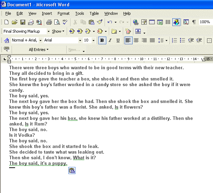
Task: Click the zoom percentage field showing 100%
Action: [205, 22]
